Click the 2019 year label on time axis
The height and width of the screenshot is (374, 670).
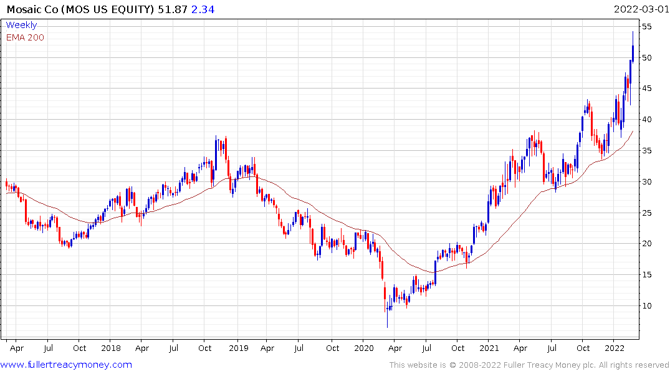click(239, 348)
